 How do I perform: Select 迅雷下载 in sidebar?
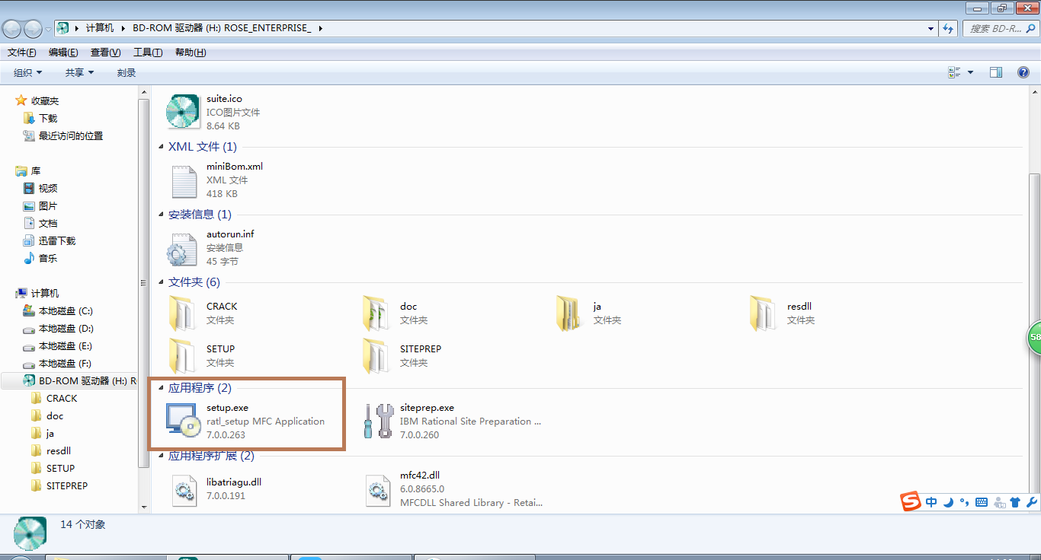(57, 240)
